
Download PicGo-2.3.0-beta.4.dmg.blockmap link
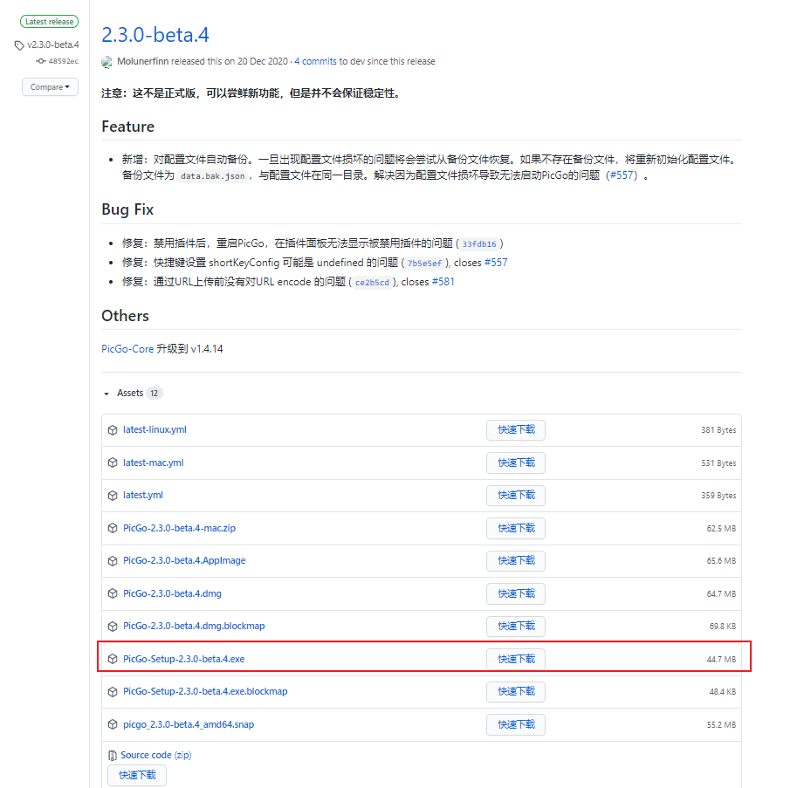[x=194, y=627]
